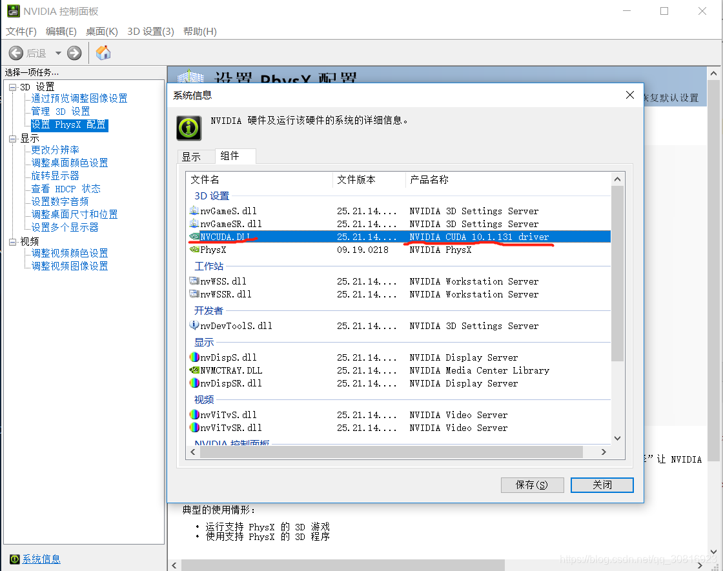723x571 pixels.
Task: Click the 产品名称 column header
Action: pyautogui.click(x=508, y=179)
